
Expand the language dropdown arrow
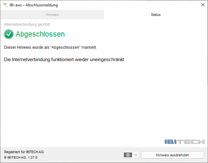pyautogui.click(x=136, y=155)
